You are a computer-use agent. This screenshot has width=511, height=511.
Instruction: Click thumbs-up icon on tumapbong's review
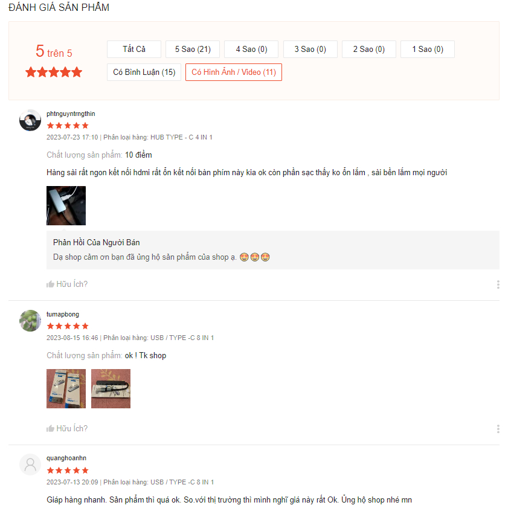click(50, 428)
